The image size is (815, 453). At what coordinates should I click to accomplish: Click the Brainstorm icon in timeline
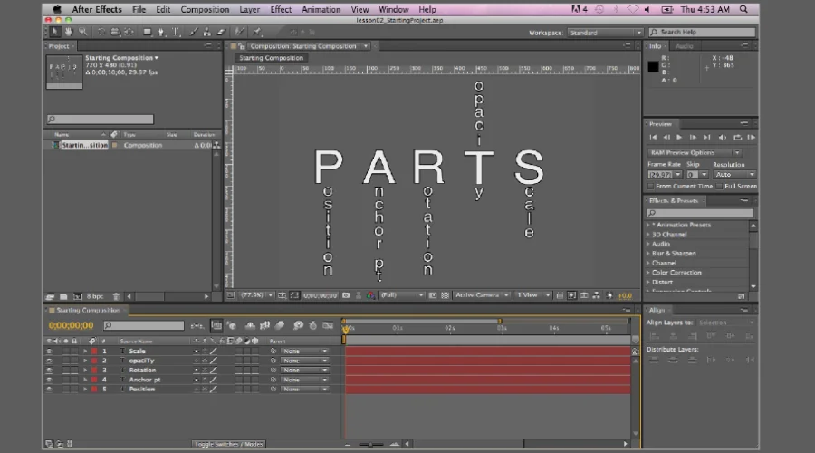coord(298,325)
